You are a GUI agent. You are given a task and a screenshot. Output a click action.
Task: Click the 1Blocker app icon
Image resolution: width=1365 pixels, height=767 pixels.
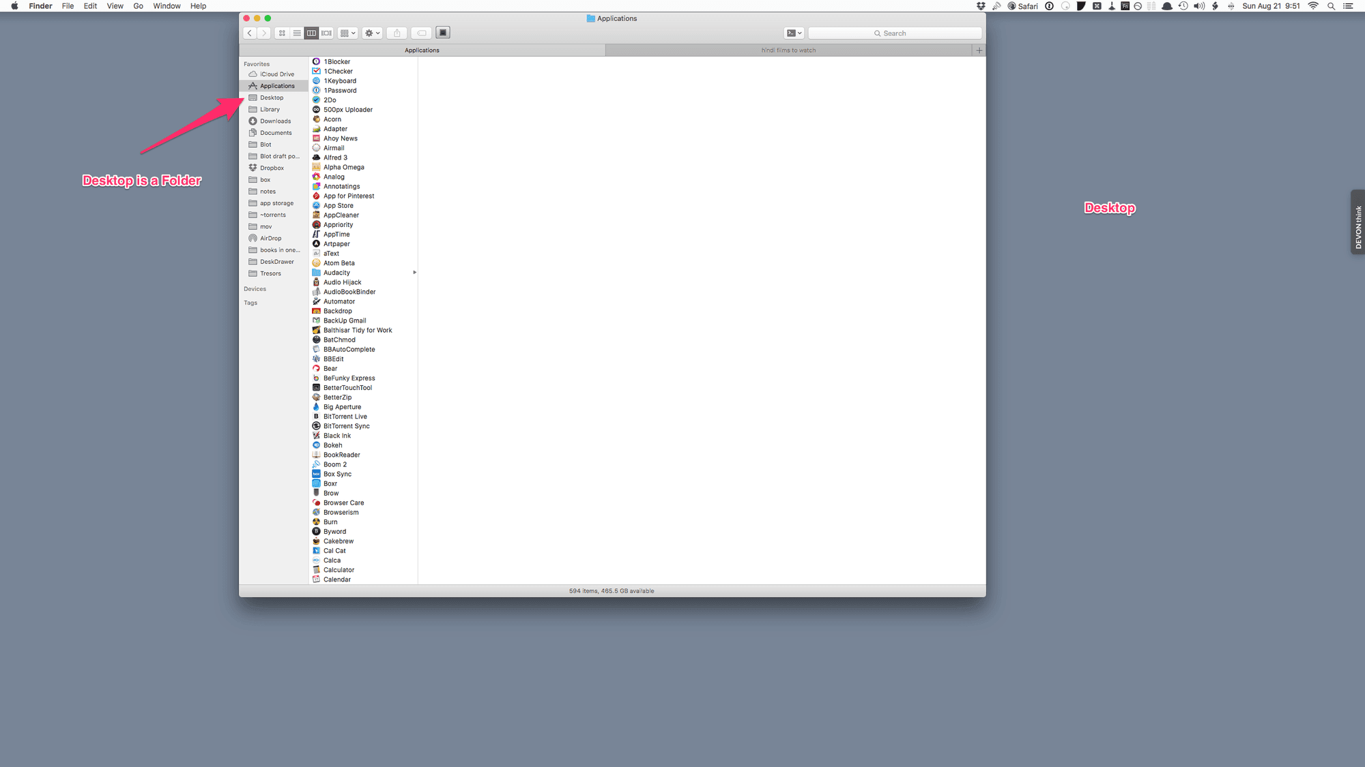316,61
